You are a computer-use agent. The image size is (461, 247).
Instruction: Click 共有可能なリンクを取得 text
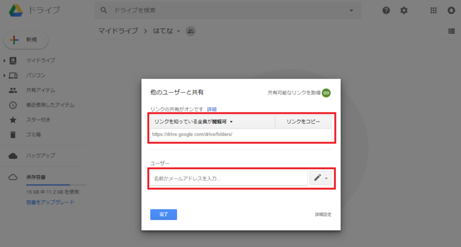[294, 93]
